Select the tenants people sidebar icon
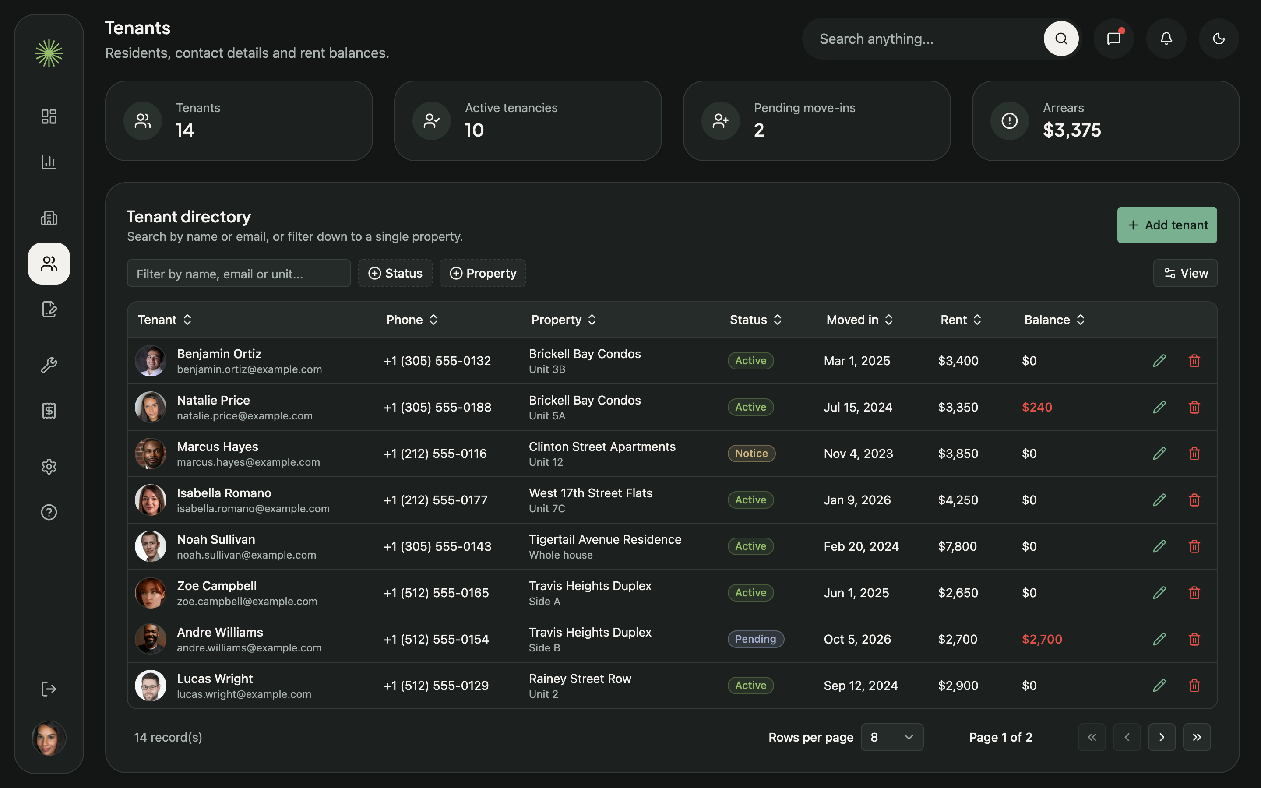This screenshot has height=788, width=1261. (x=49, y=263)
